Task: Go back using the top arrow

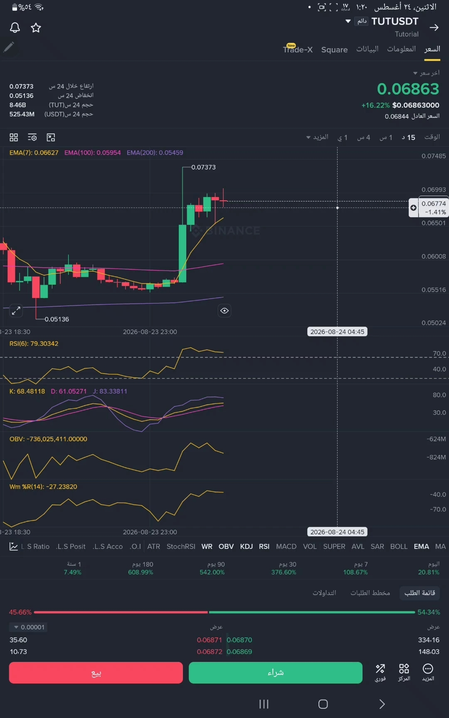Action: [x=434, y=27]
